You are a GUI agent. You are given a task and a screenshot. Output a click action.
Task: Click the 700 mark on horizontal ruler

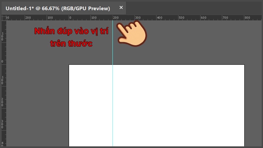pyautogui.click(x=225, y=18)
